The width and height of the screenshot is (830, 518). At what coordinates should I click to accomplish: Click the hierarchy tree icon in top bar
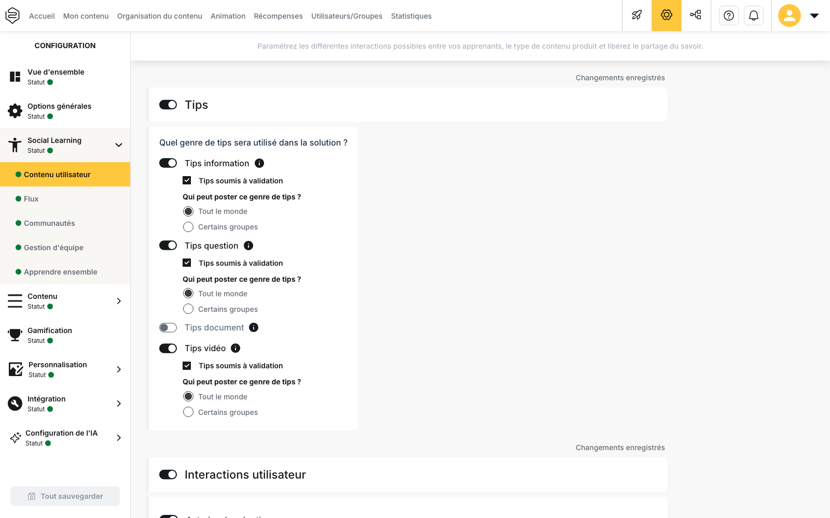pos(696,16)
